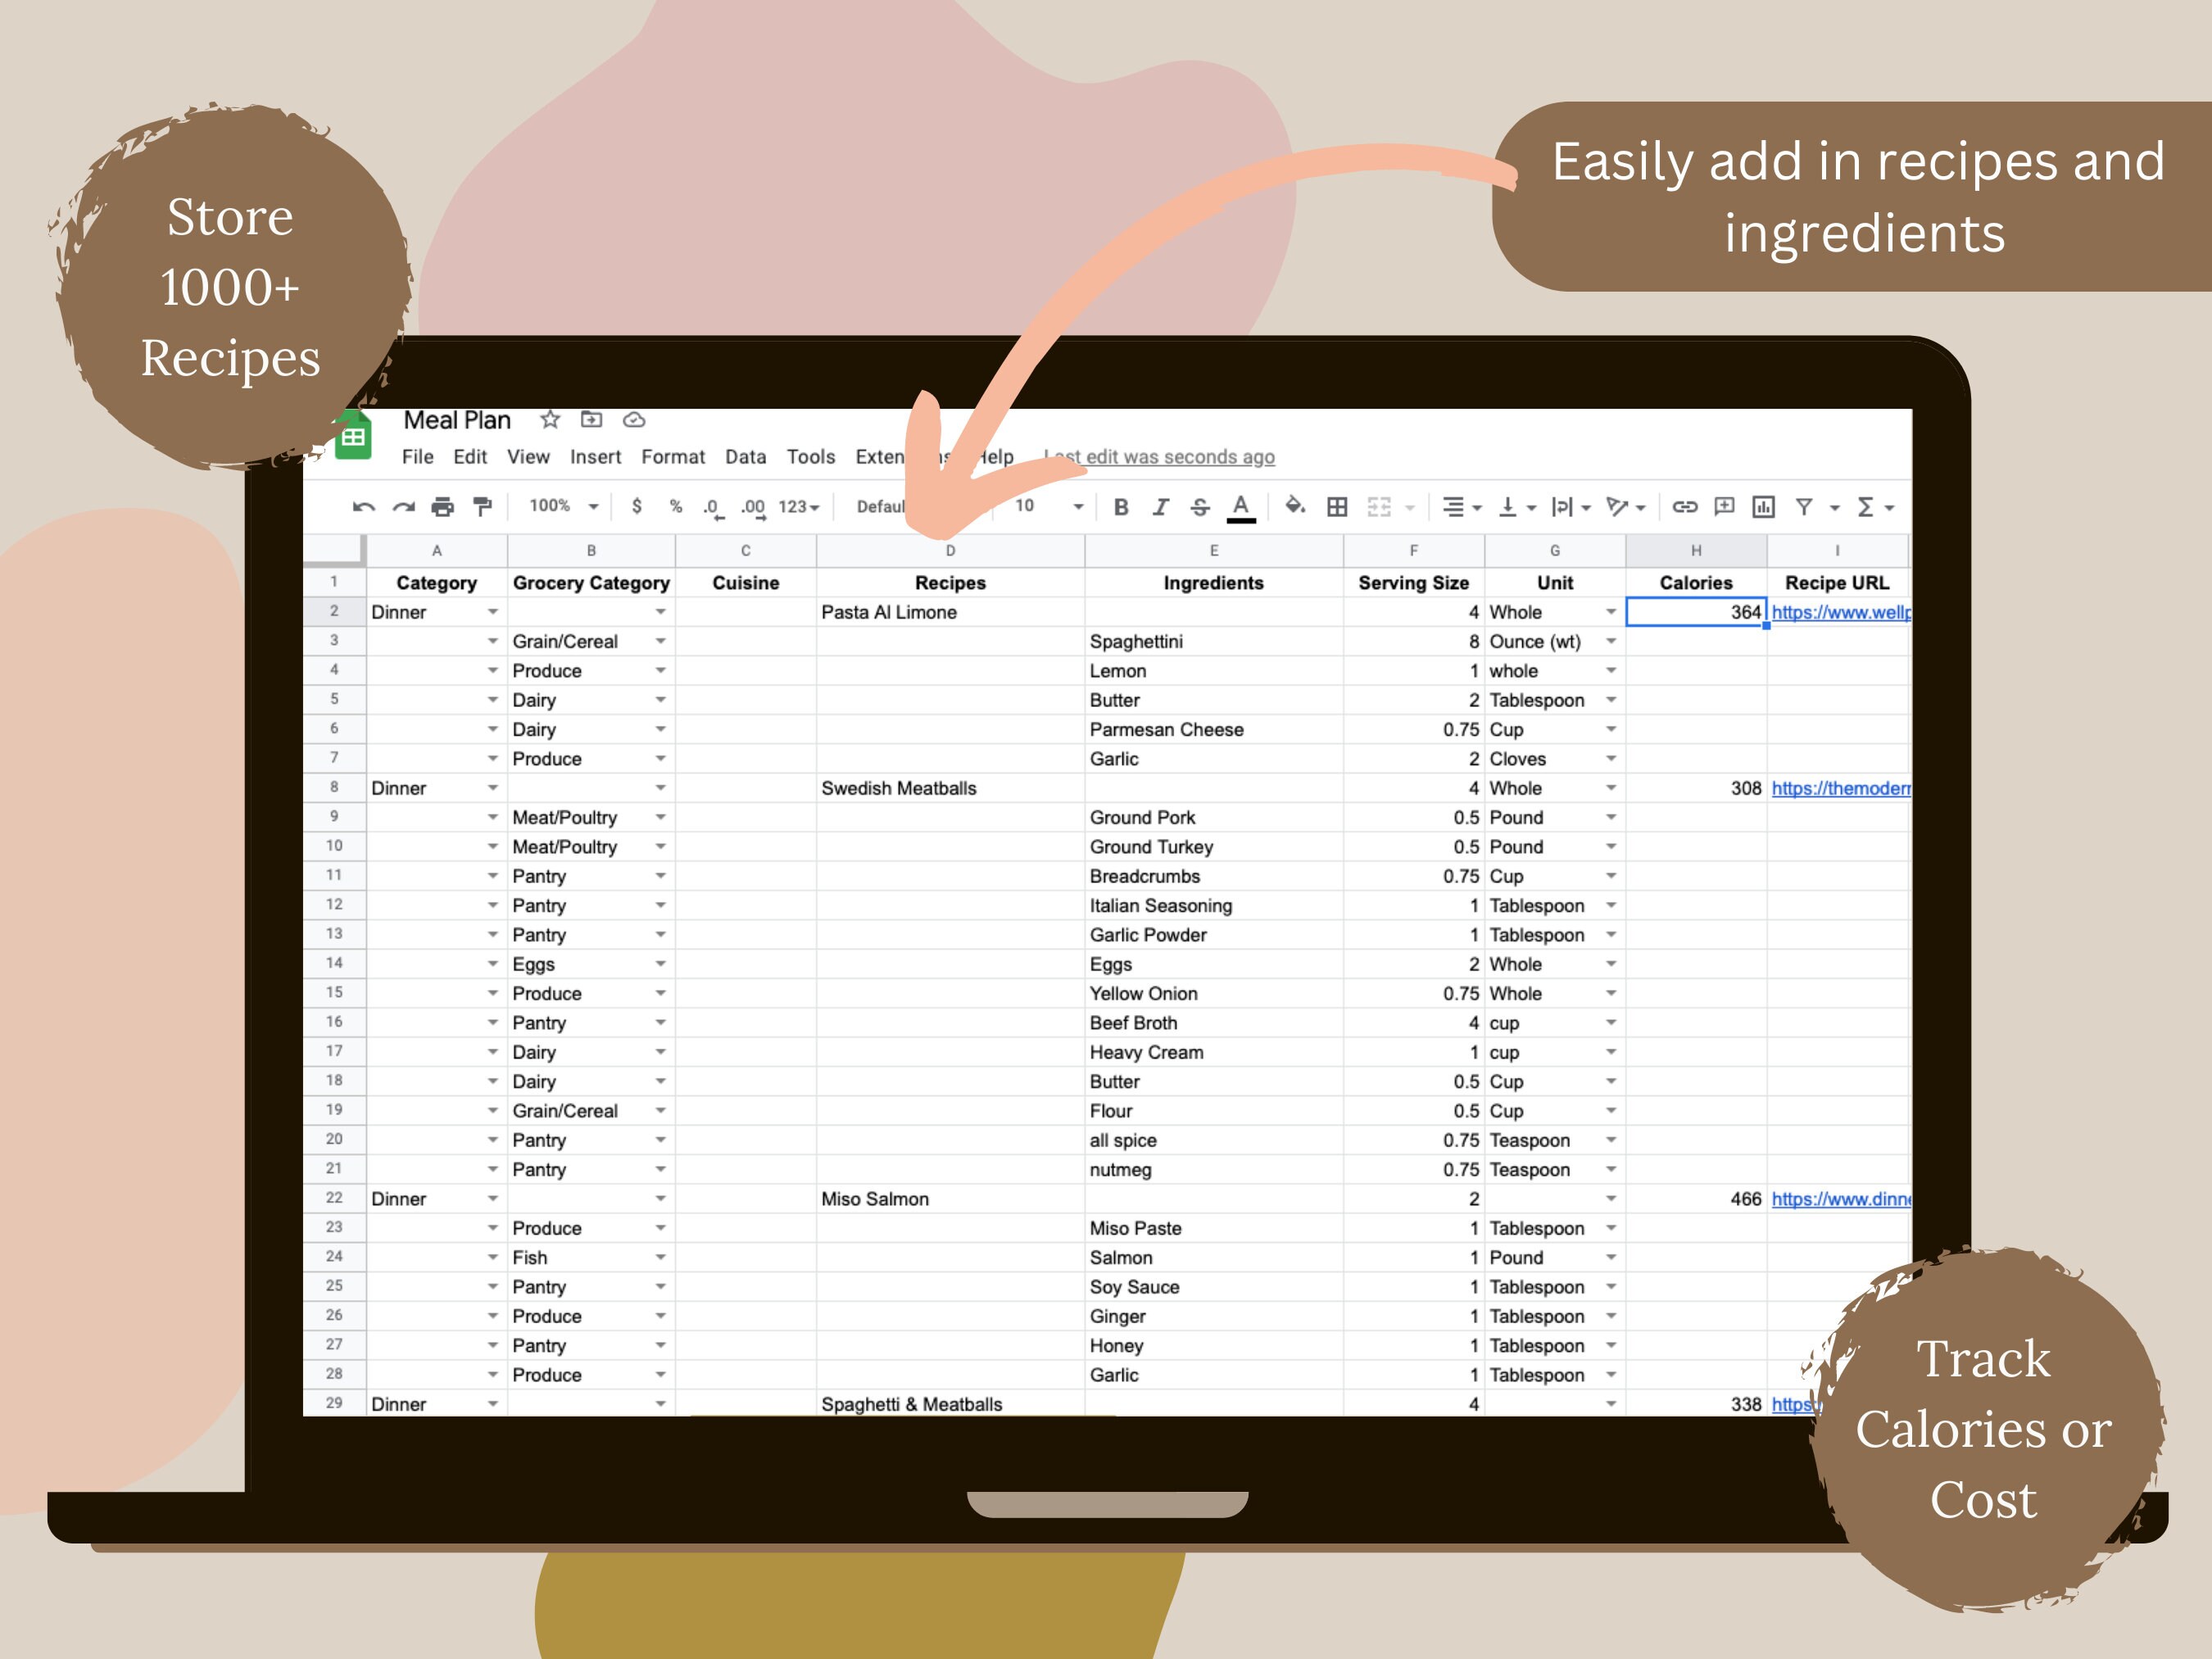This screenshot has width=2212, height=1659.
Task: Click the fill color icon
Action: pos(1296,507)
